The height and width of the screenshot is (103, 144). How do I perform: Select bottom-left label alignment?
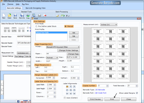pos(67,93)
